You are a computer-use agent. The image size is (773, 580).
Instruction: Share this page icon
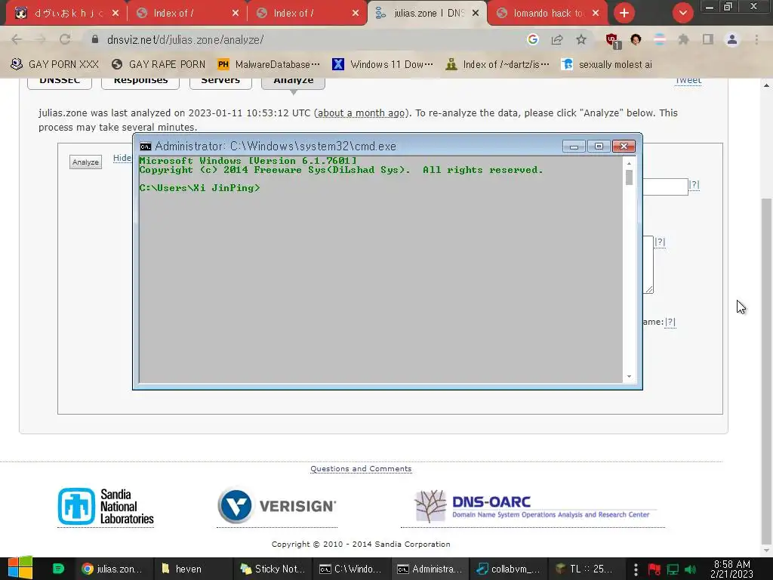pyautogui.click(x=557, y=39)
